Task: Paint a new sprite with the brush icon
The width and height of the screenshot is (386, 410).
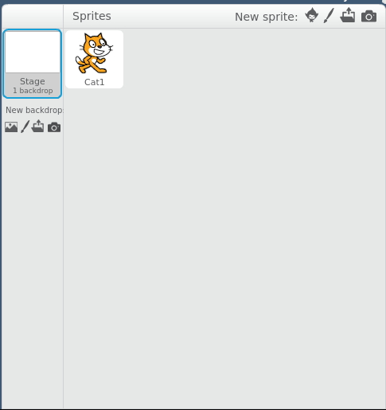Action: click(329, 15)
